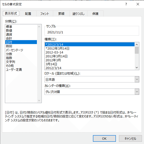
Task: Choose the 2012年3月 date format
Action: (x=90, y=60)
